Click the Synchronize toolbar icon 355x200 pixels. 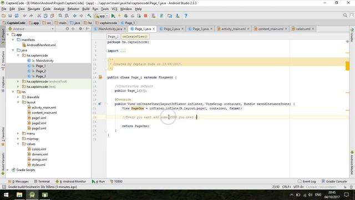[17, 16]
